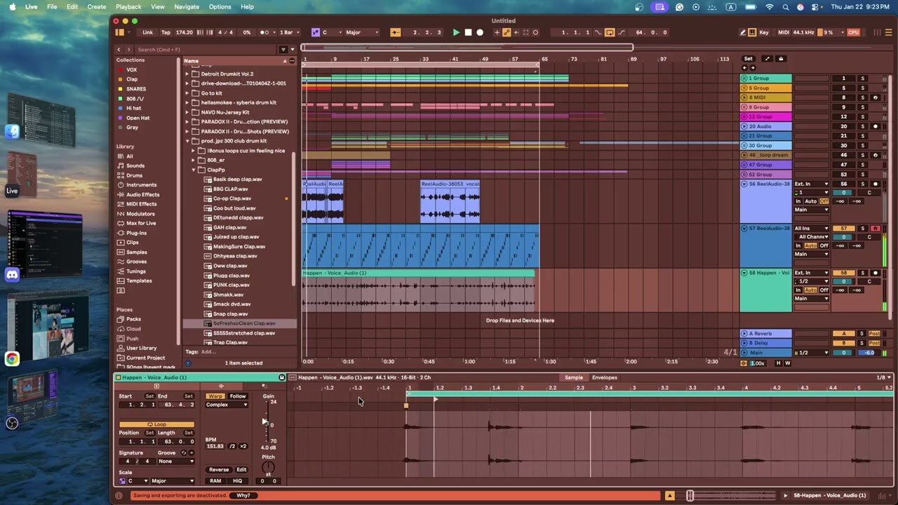Switch to the Sample tab in clip view
The width and height of the screenshot is (898, 505).
click(x=574, y=377)
